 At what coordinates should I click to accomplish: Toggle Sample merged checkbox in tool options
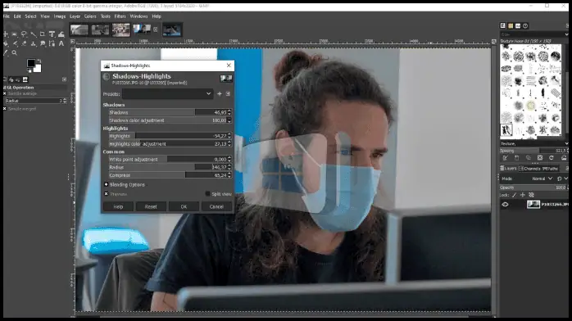click(5, 109)
